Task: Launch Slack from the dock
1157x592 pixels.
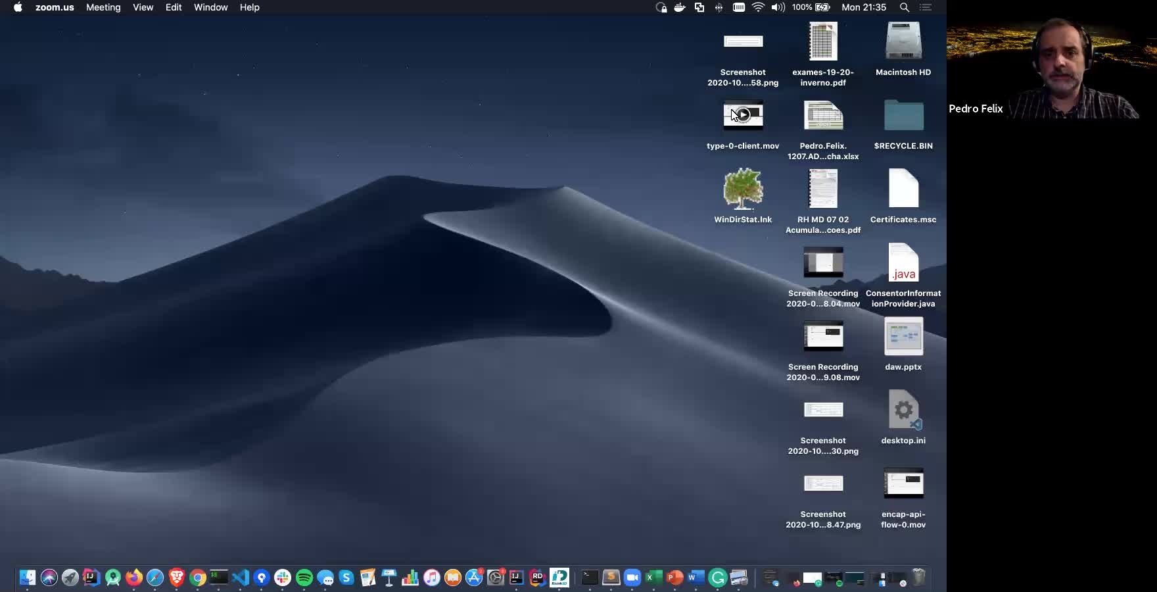Action: [x=283, y=578]
